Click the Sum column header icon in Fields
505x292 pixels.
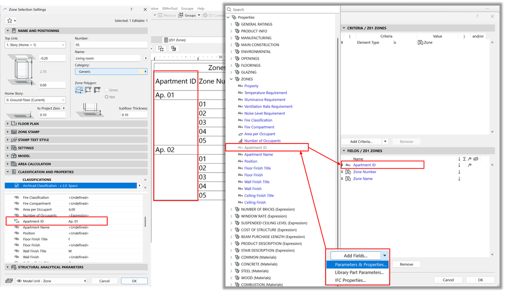(465, 159)
